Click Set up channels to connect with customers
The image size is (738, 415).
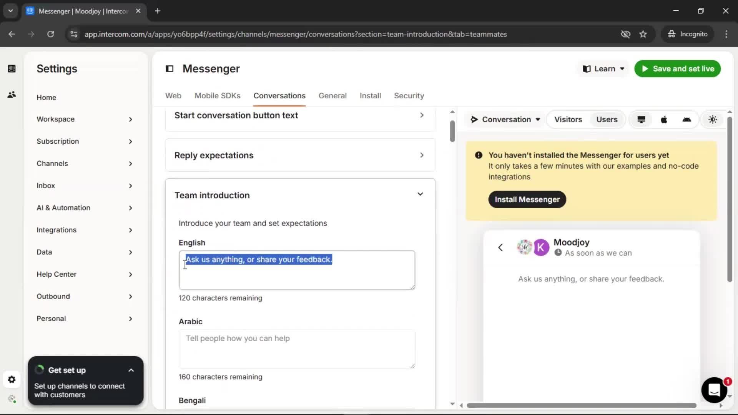tap(79, 390)
